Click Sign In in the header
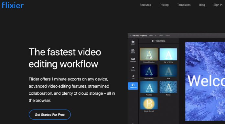Screen dimensions: 225x124 coord(218,5)
